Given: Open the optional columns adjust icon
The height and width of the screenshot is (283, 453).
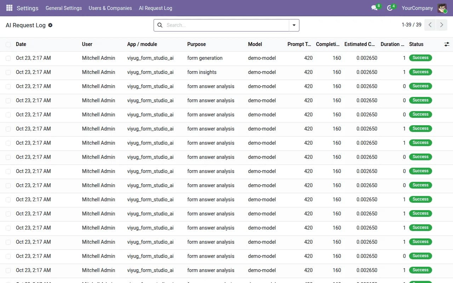Looking at the screenshot, I should tap(447, 44).
